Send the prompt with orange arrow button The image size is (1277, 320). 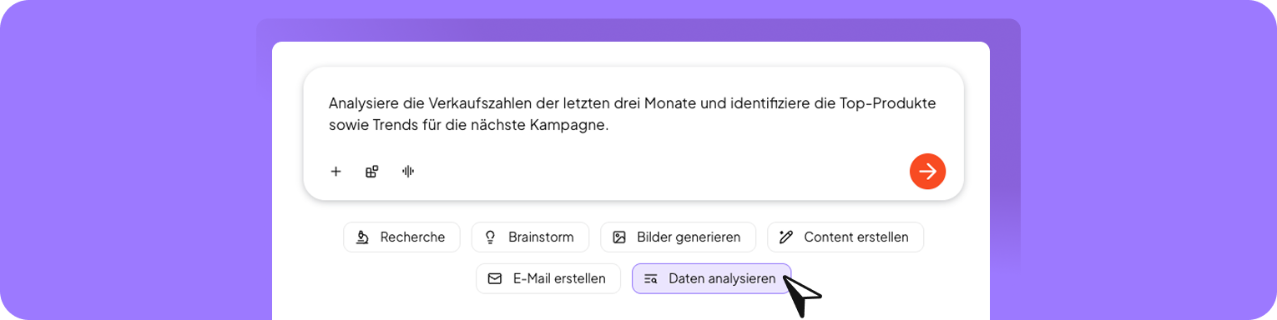tap(927, 172)
